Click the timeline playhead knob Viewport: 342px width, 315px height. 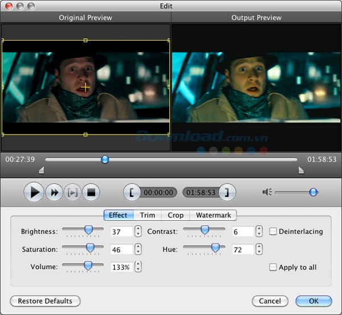(x=105, y=159)
